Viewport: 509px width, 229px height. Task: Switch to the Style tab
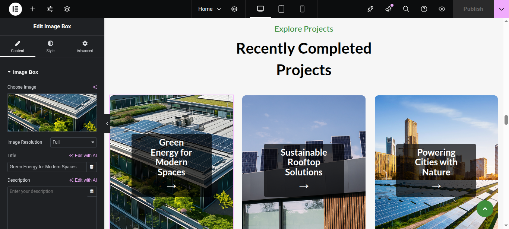pos(50,47)
